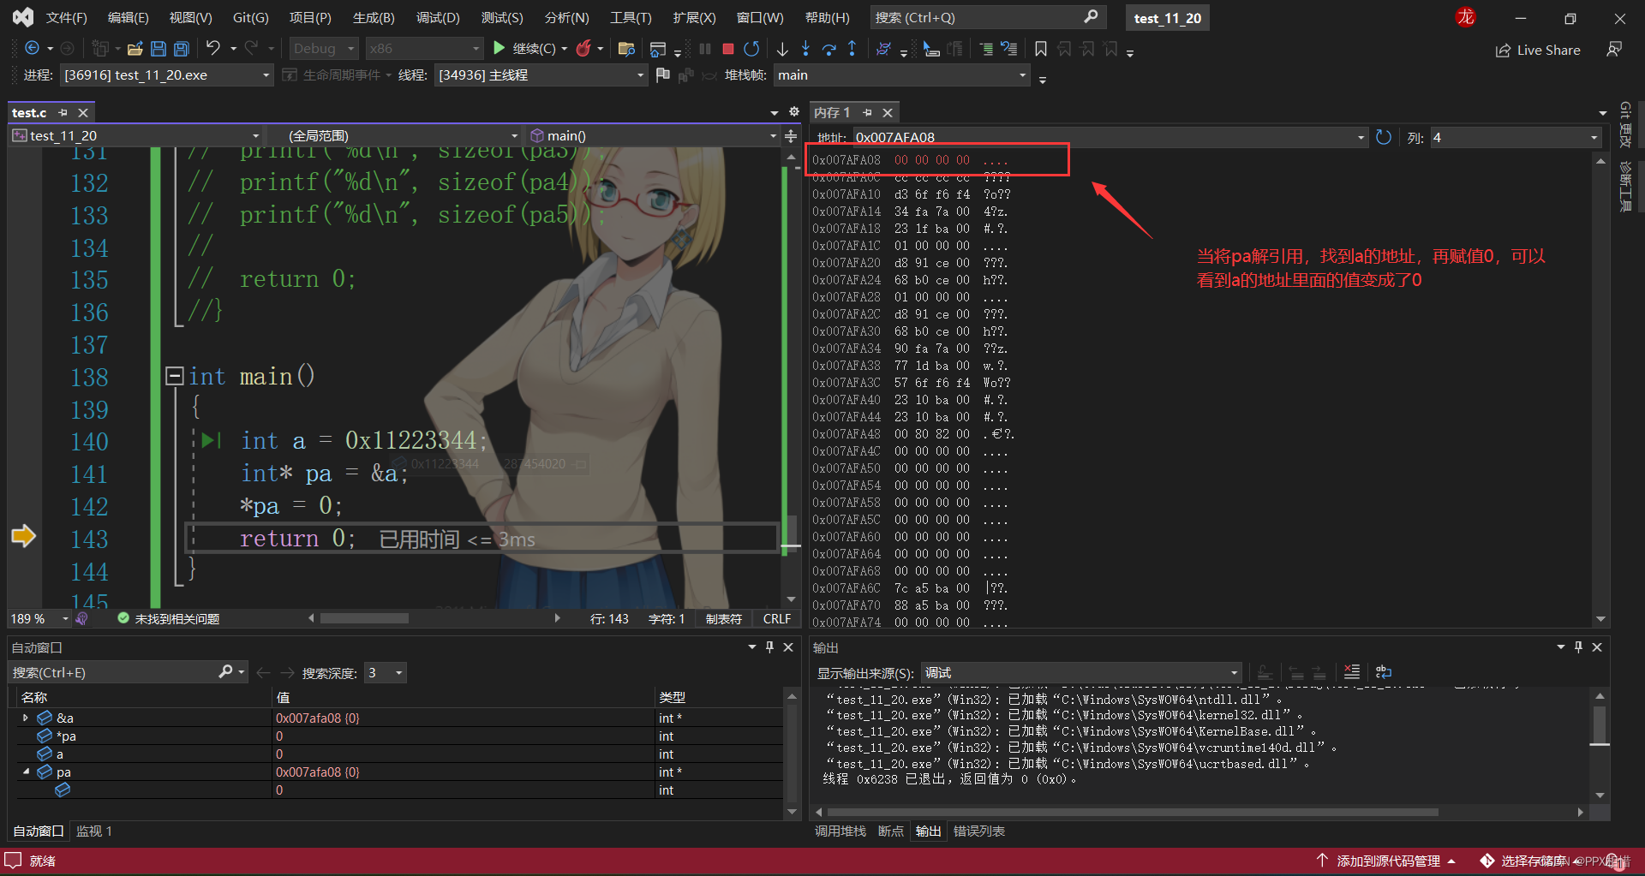Toggle word wrap in output panel
The image size is (1645, 876).
[x=1383, y=672]
